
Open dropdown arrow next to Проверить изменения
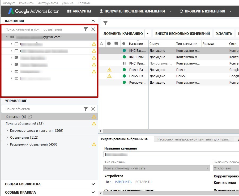tap(231, 11)
